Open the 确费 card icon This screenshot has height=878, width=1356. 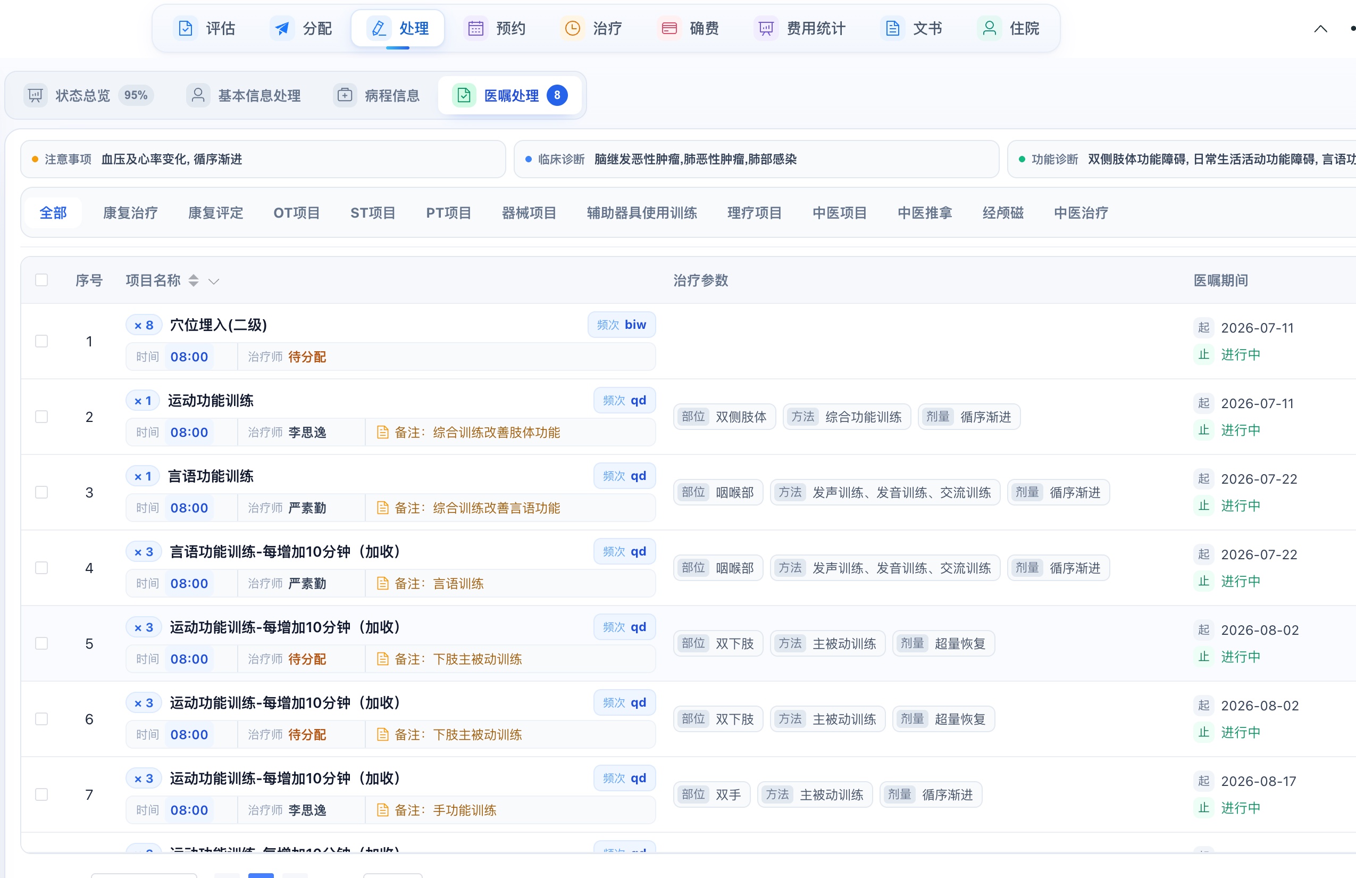coord(669,28)
